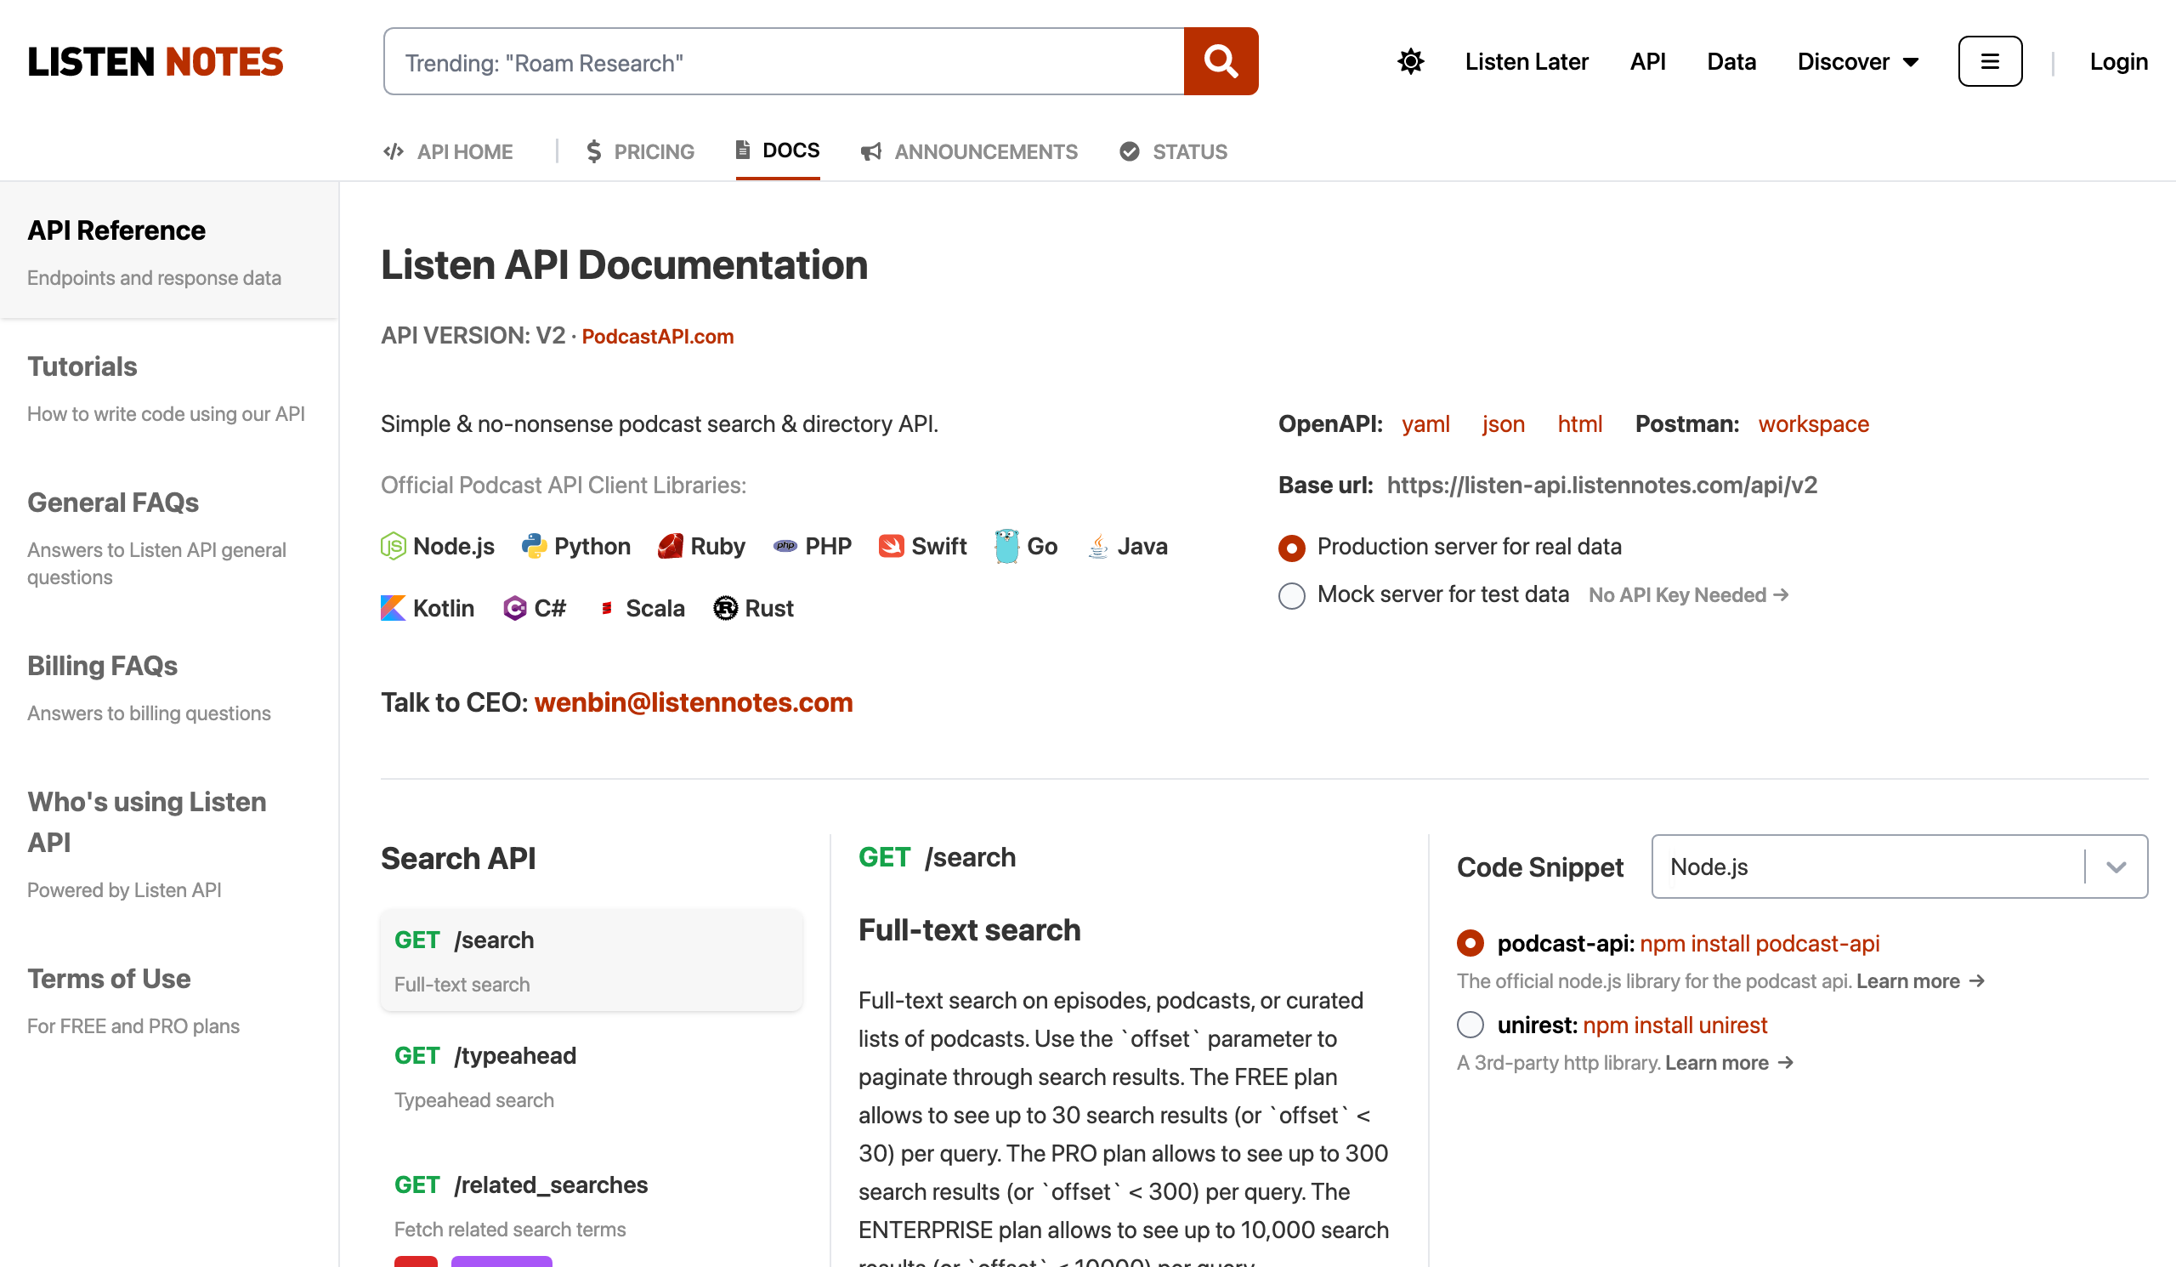Image resolution: width=2176 pixels, height=1267 pixels.
Task: Click npm install unirest link
Action: pos(1674,1026)
